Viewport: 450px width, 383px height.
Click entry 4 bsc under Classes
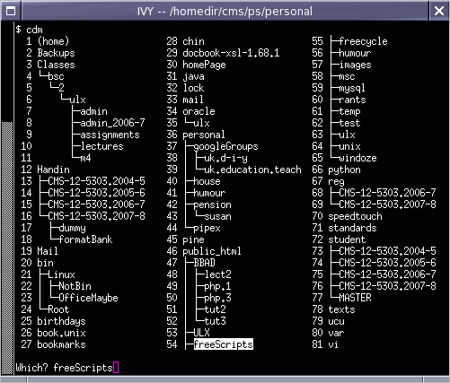pyautogui.click(x=56, y=76)
